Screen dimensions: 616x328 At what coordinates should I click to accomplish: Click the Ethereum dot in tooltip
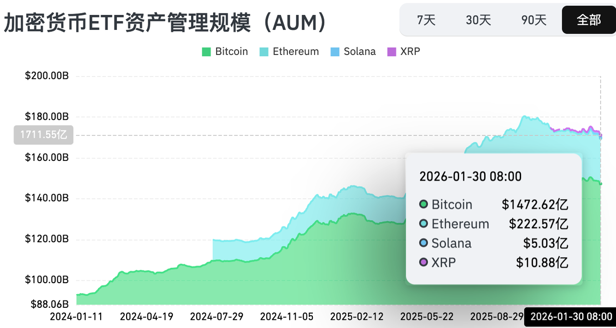[x=423, y=223]
